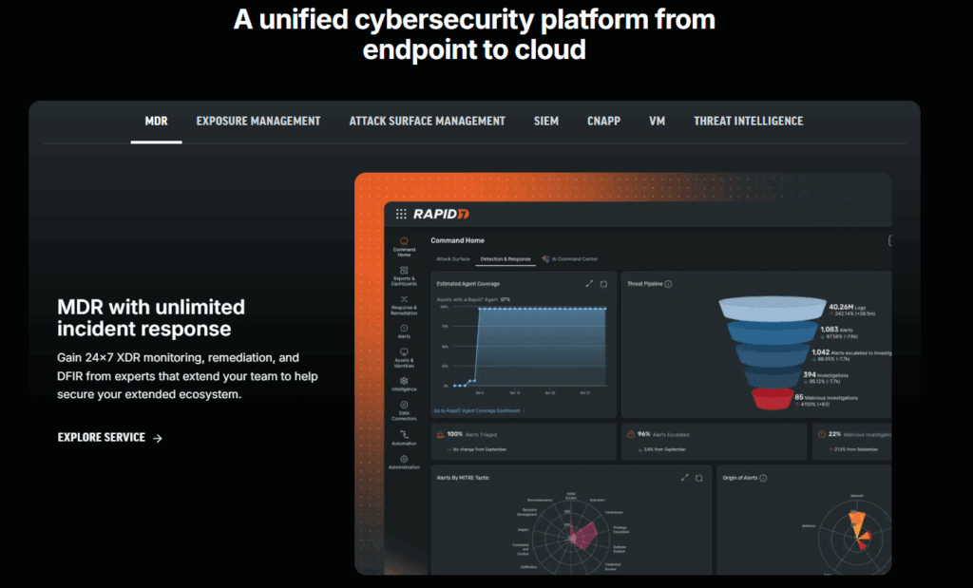This screenshot has height=588, width=973.
Task: Select the Attack Surface dashboard tab
Action: [453, 259]
